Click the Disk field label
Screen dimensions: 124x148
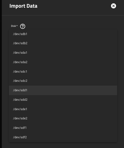[14, 26]
